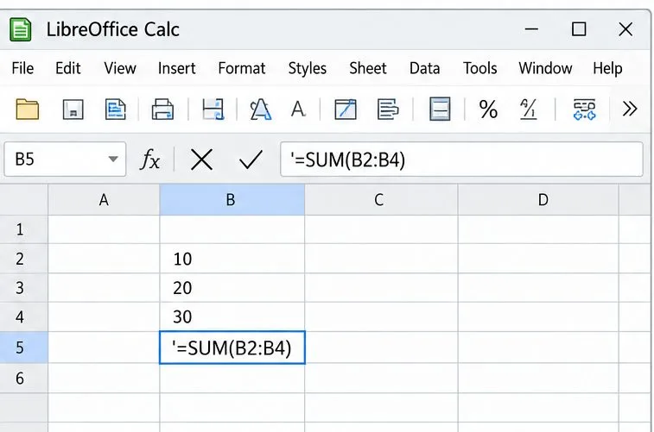Cancel formula input with X icon
Image resolution: width=654 pixels, height=432 pixels.
pos(201,160)
